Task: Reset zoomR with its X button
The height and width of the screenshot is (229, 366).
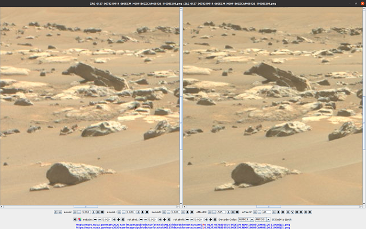Action: click(191, 212)
